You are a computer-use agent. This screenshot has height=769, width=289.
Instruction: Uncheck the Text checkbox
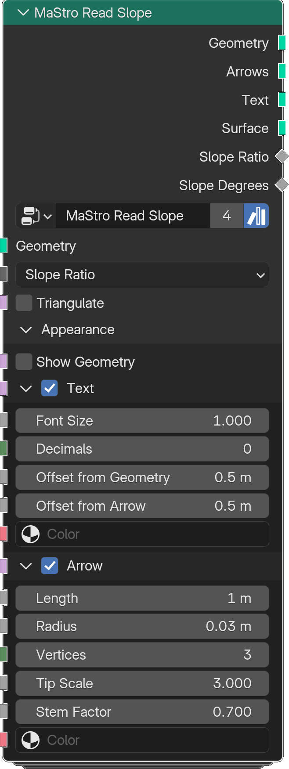(50, 388)
